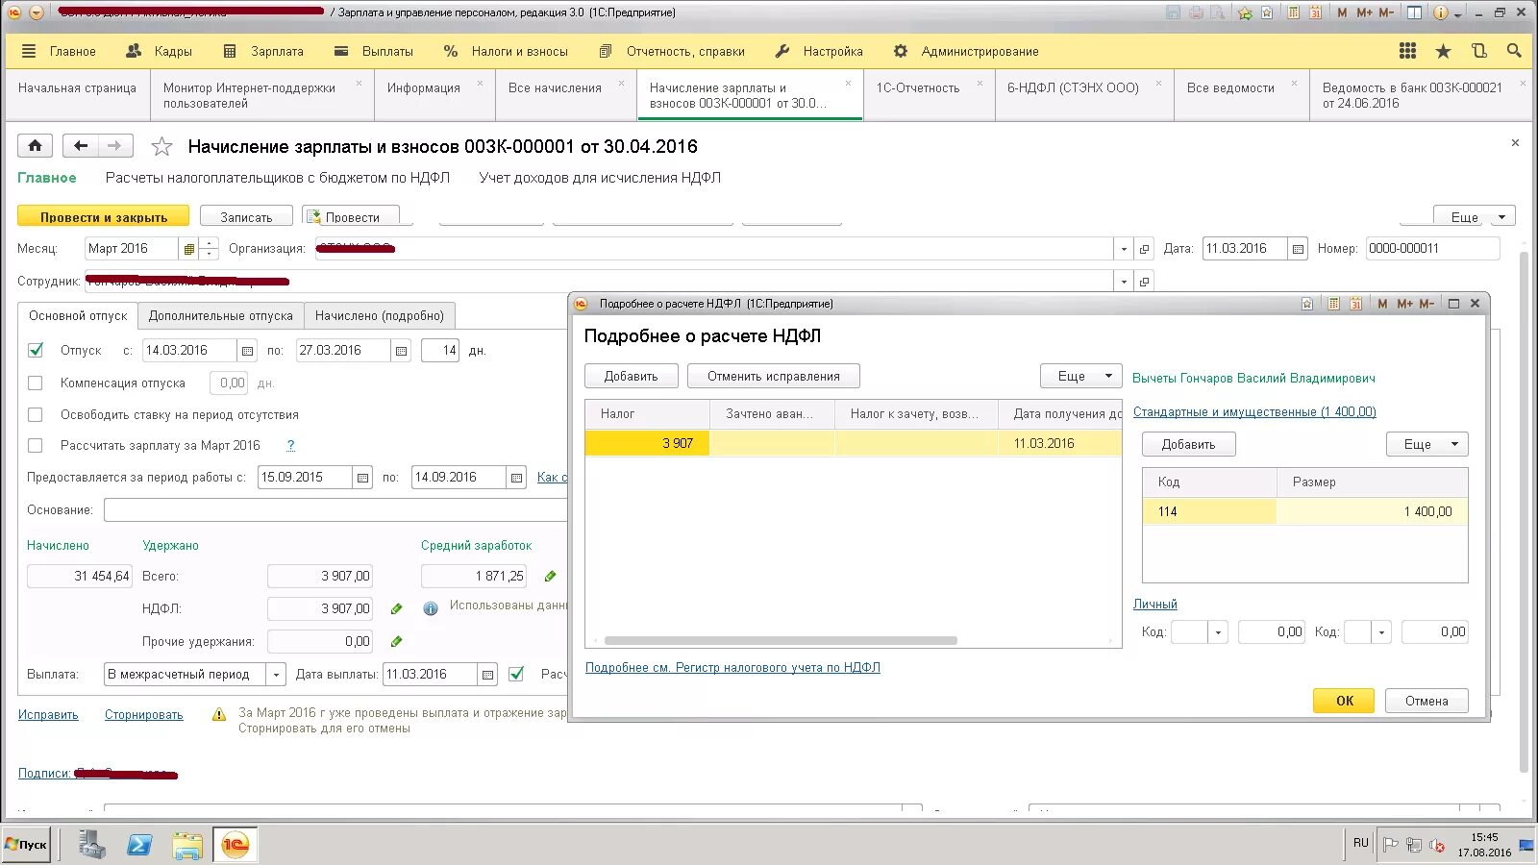The height and width of the screenshot is (865, 1538).
Task: Open the Кадры menu section
Action: pyautogui.click(x=160, y=51)
